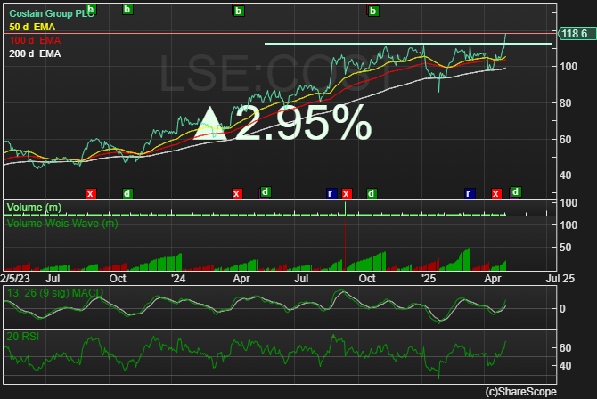
Task: Click the green 'b' marker above April 2024
Action: (238, 11)
